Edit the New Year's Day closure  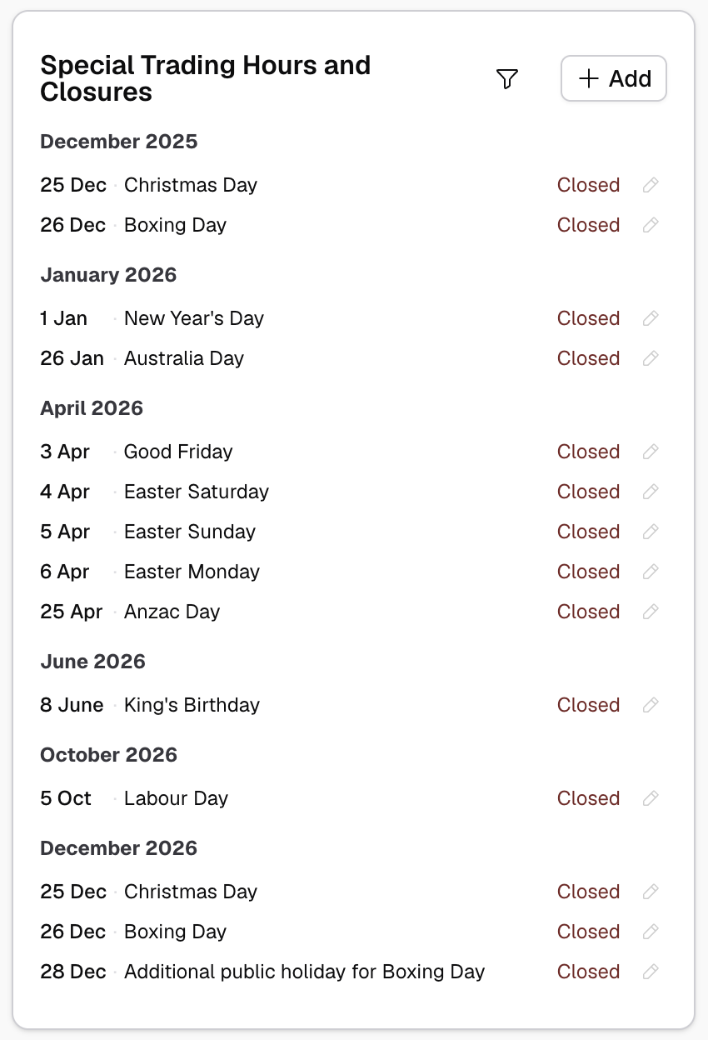[651, 318]
